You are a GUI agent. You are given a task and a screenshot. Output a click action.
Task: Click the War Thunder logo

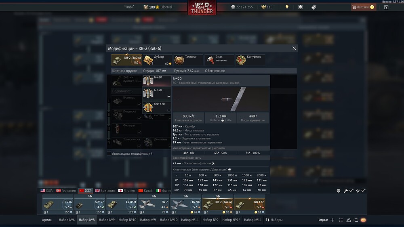pos(202,8)
